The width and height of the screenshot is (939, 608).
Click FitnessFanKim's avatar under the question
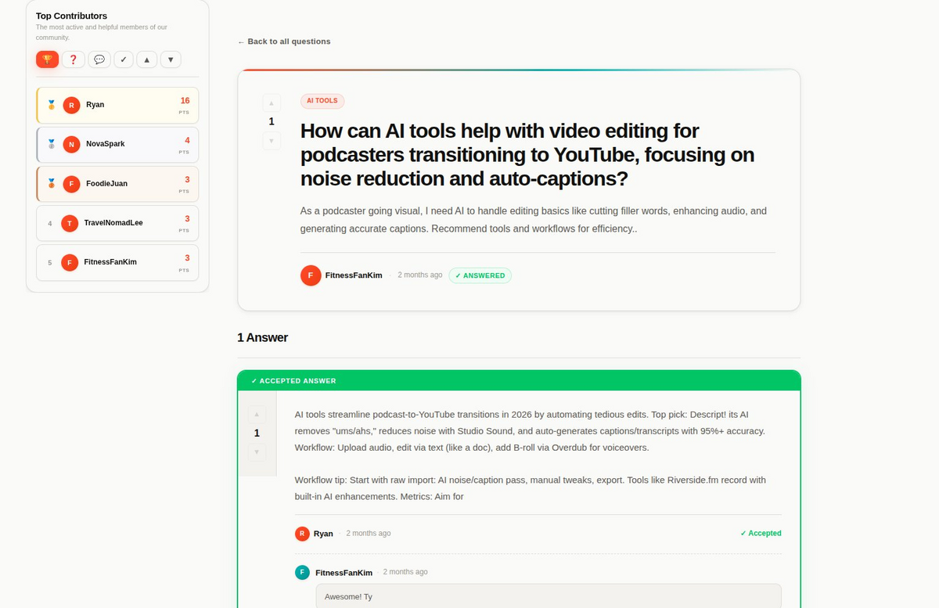(311, 275)
